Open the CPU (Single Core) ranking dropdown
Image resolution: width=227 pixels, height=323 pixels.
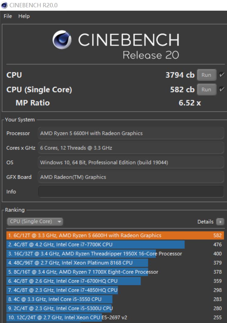[35, 222]
